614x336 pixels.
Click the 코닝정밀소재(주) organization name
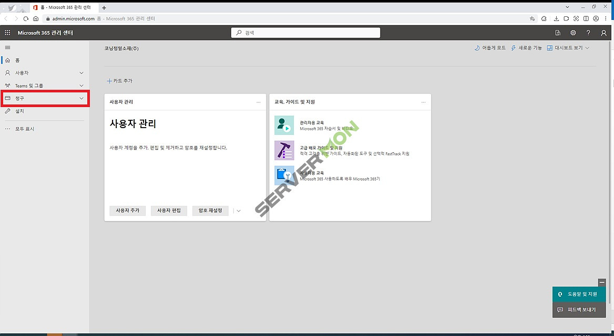coord(121,48)
